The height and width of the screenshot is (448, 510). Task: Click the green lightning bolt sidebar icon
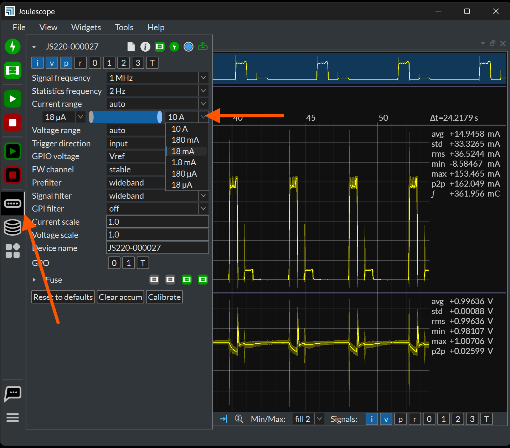tap(12, 46)
